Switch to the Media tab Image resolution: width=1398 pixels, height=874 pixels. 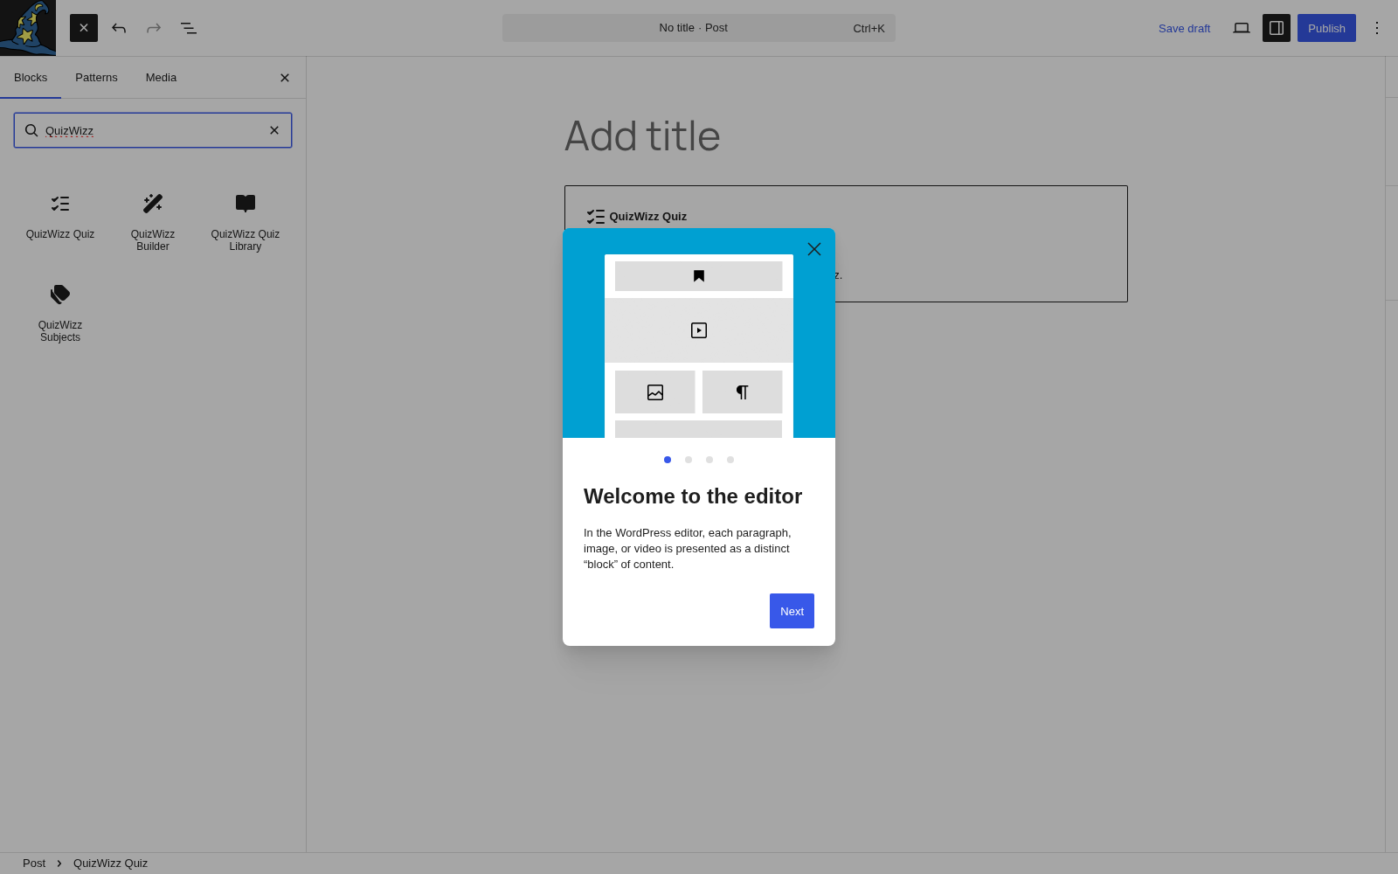161,78
